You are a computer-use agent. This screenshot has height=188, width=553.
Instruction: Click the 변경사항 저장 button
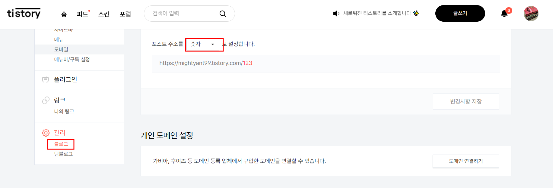(x=466, y=102)
